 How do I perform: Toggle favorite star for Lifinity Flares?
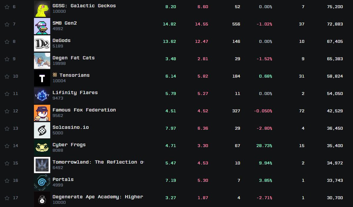pos(7,94)
